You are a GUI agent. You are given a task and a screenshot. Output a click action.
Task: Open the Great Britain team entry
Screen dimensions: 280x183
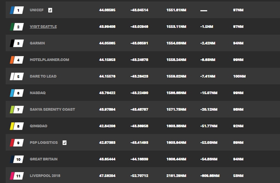click(44, 159)
